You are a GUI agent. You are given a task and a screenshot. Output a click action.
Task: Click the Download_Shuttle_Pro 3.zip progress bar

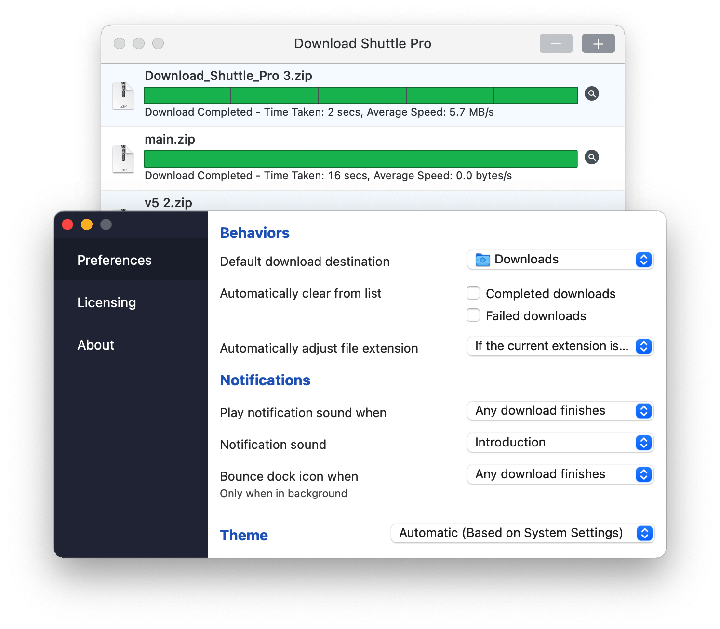click(x=361, y=95)
